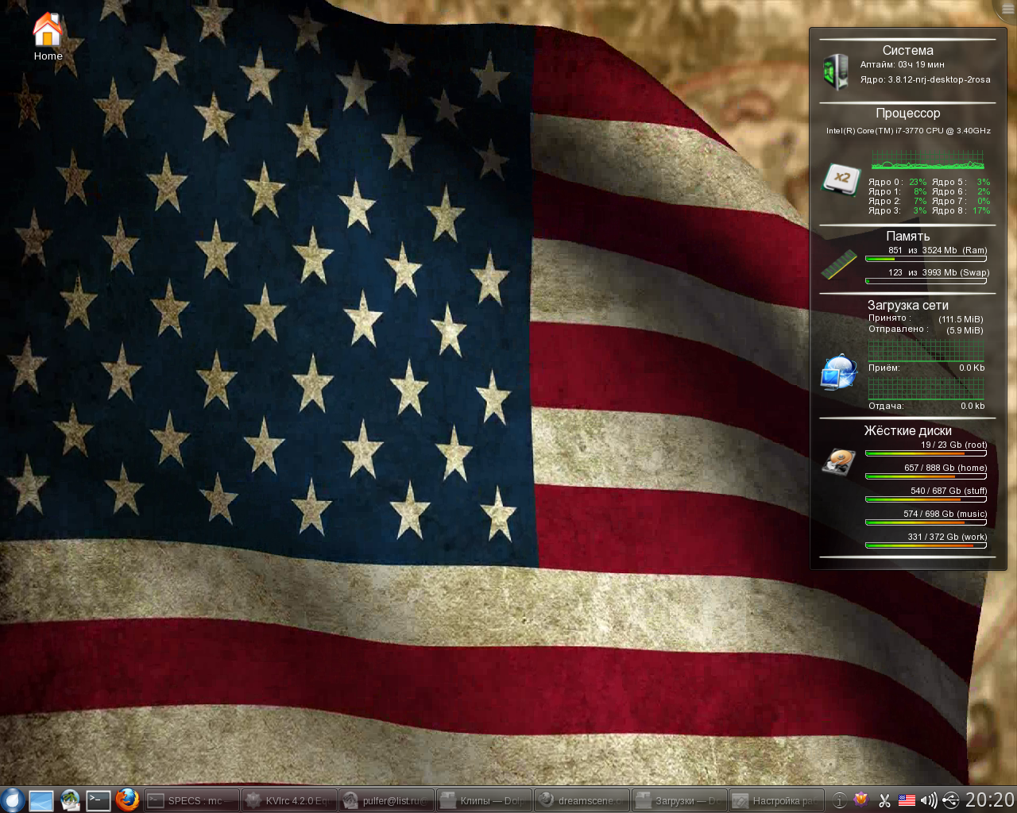Click the 20:20 panel clock
Image resolution: width=1017 pixels, height=813 pixels.
pos(990,800)
